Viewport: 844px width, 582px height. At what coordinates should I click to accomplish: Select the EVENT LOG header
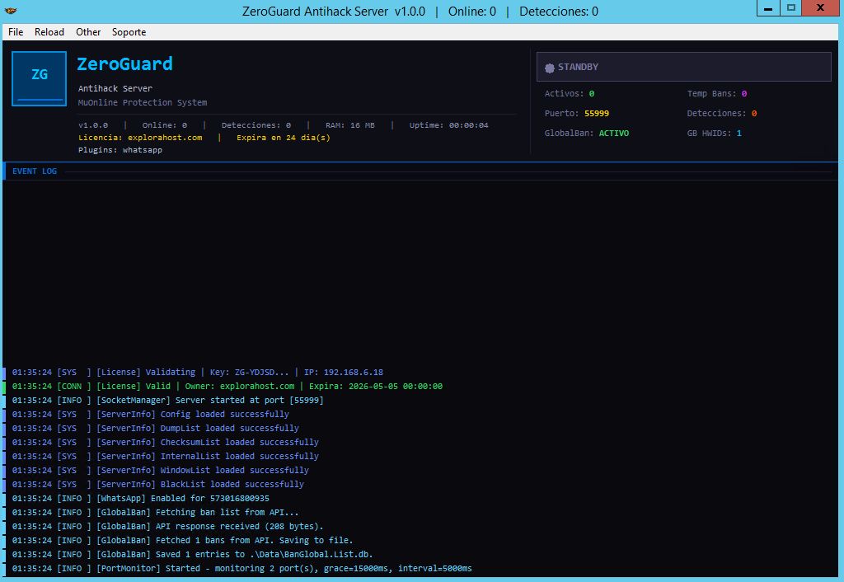point(35,171)
